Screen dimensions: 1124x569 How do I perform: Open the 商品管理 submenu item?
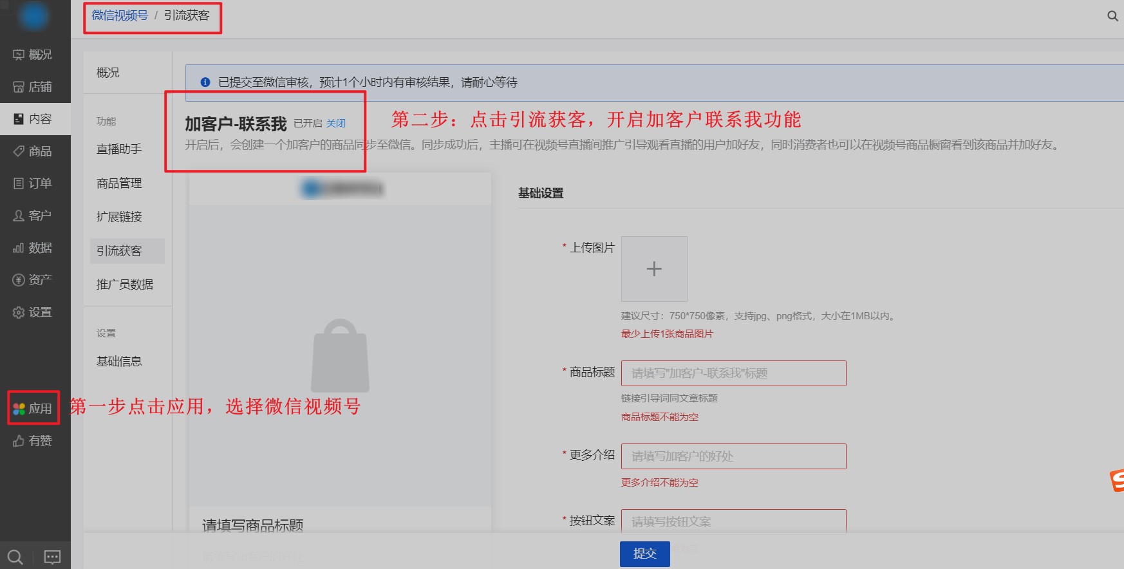[119, 183]
